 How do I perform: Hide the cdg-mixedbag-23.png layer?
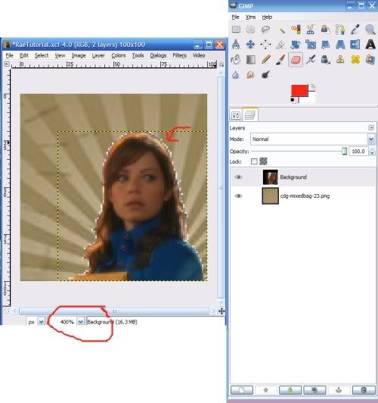coord(238,196)
